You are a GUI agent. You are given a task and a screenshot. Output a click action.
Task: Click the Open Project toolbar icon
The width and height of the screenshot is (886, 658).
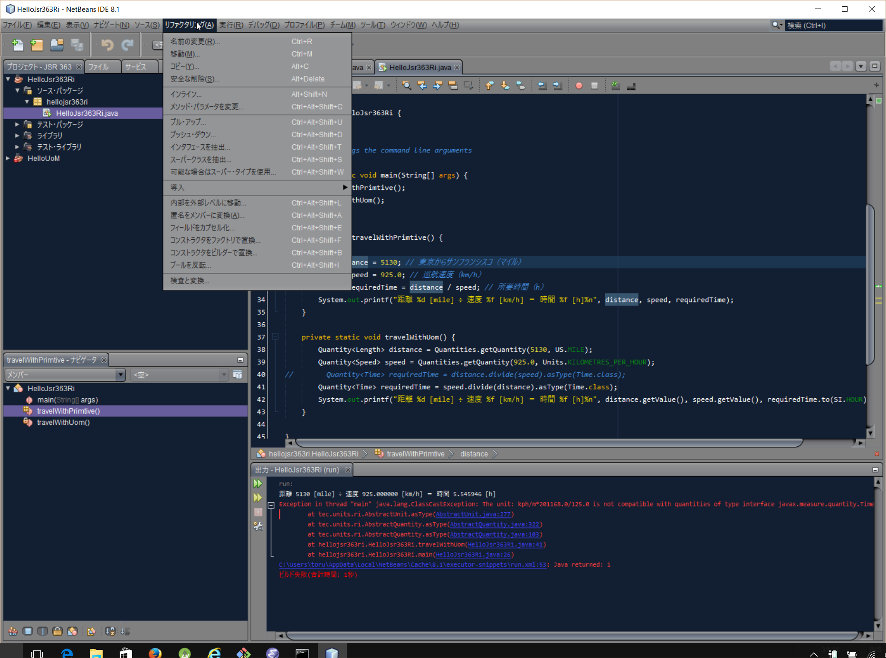(57, 45)
